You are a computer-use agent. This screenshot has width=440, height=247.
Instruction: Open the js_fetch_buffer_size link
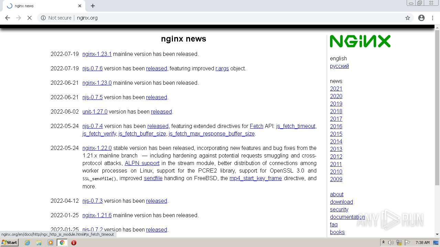(x=142, y=133)
